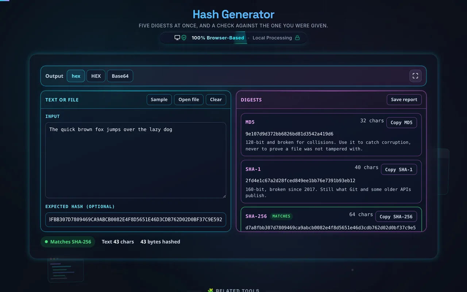Copy the MD5 digest

coord(401,123)
